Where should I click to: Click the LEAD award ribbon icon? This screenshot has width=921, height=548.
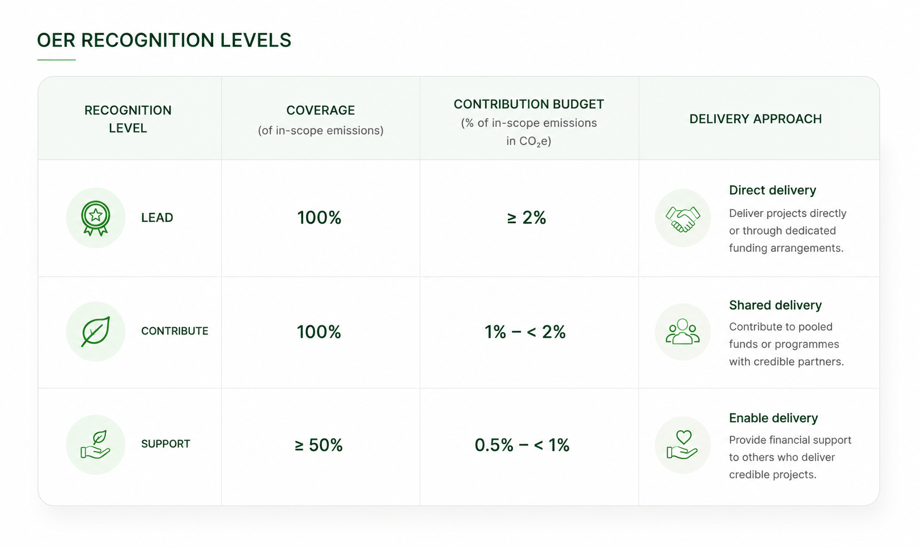(96, 218)
